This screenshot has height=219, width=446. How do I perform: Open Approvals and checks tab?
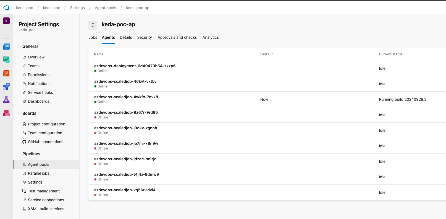point(177,37)
